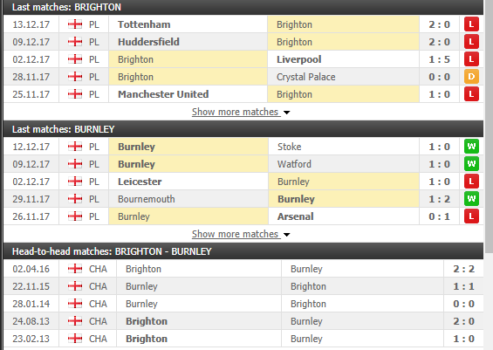This screenshot has width=493, height=350.
Task: Open the Manchester United vs Brighton match
Action: (x=243, y=94)
